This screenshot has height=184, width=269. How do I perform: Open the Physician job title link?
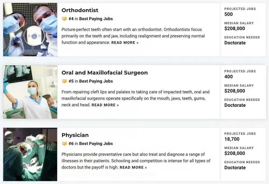click(75, 135)
